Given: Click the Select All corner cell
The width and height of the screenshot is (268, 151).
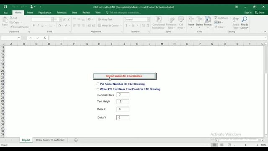Looking at the screenshot, I should [3, 44].
